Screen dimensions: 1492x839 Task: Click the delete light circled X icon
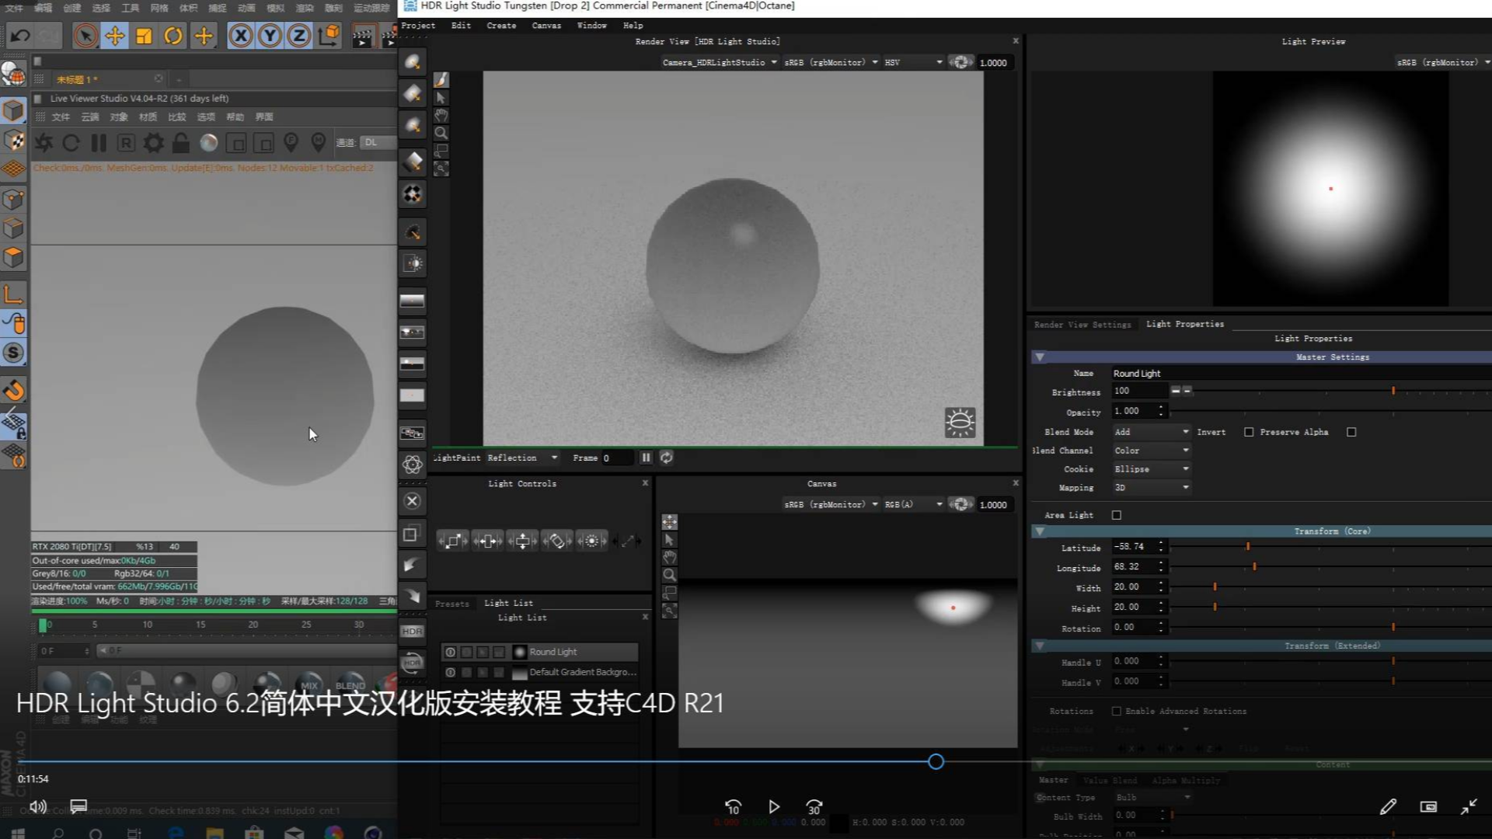[413, 501]
